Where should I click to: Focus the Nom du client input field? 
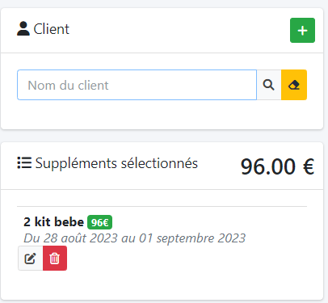(137, 85)
